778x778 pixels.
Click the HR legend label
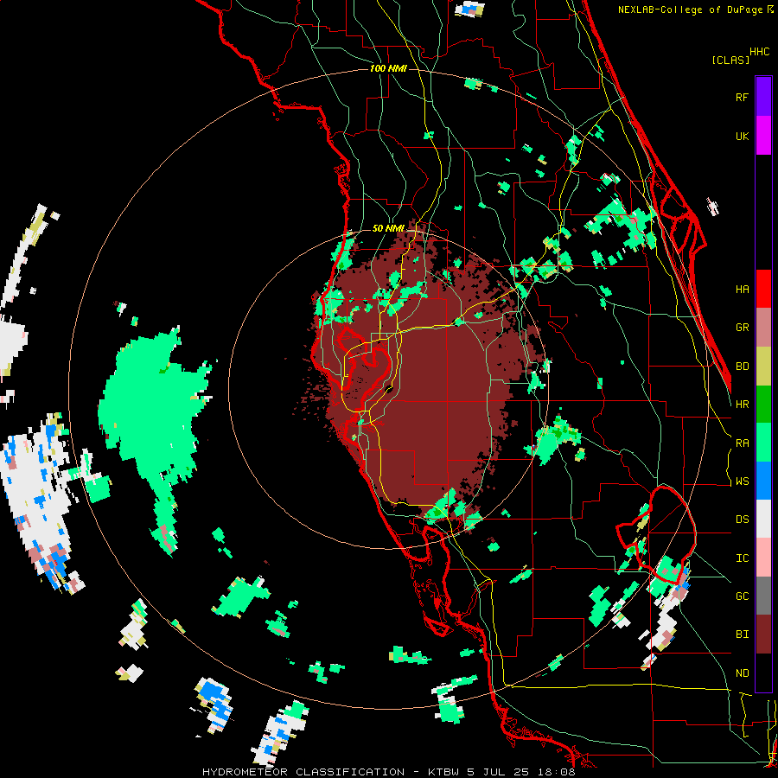tap(742, 405)
